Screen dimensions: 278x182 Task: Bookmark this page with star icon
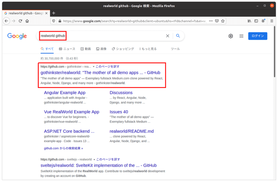(223, 21)
